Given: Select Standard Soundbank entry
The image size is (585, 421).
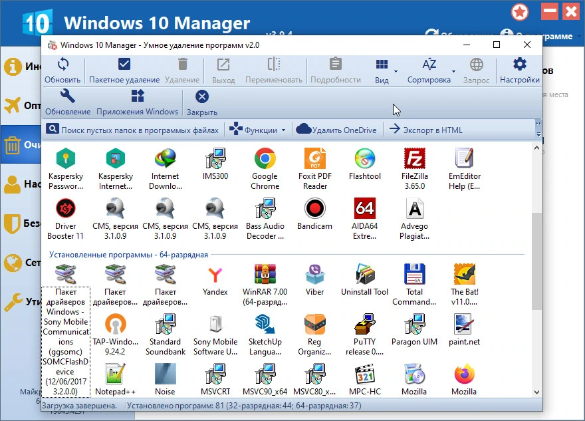Looking at the screenshot, I should coord(166,335).
